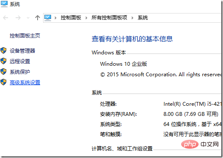Select 所有控制面板项 in the breadcrumb
Viewport: 223px width, 158px height.
click(x=109, y=18)
